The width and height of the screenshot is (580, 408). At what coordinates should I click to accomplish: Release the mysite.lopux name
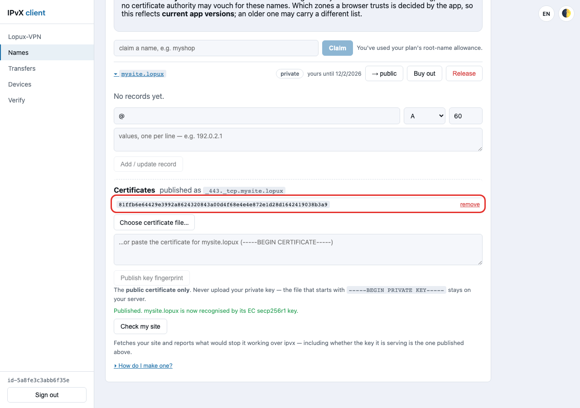(464, 73)
